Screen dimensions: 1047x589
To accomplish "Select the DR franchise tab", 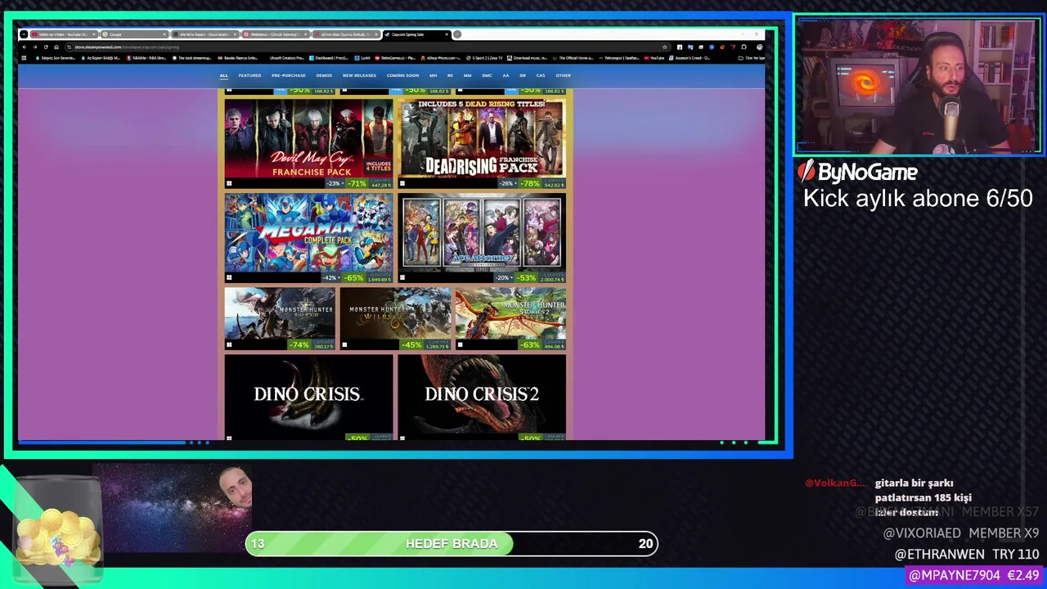I will [x=523, y=75].
